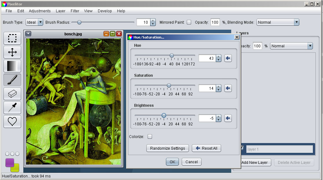
Task: Select the Gradient tool
Action: [x=12, y=66]
